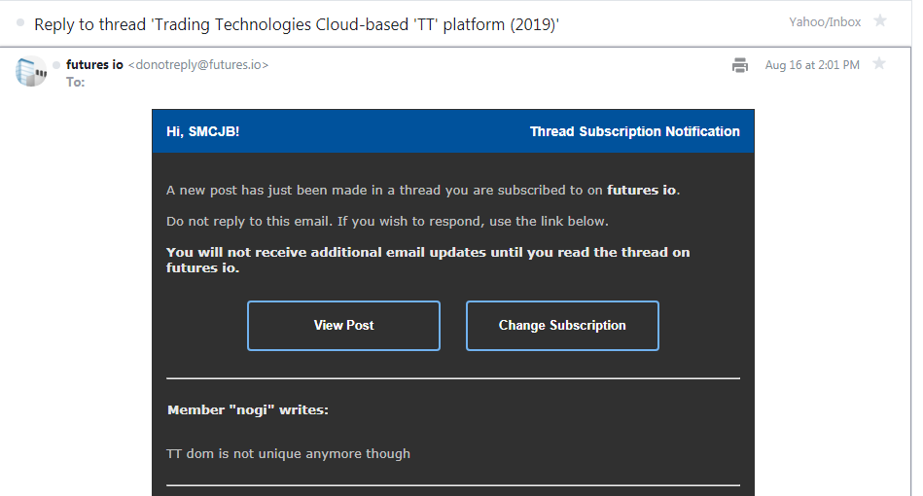Click the View Post button
Viewport: 923px width, 496px height.
coord(343,326)
